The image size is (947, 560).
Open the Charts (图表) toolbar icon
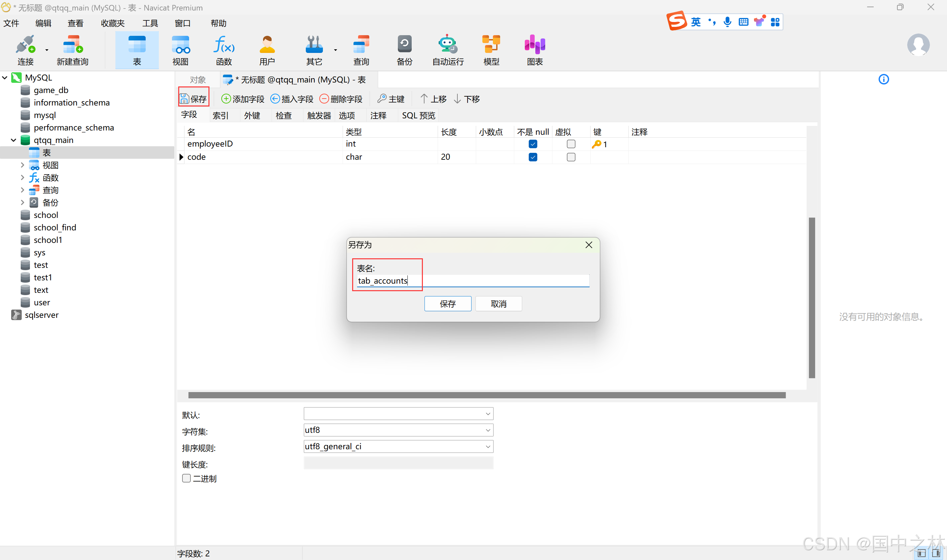(x=535, y=50)
